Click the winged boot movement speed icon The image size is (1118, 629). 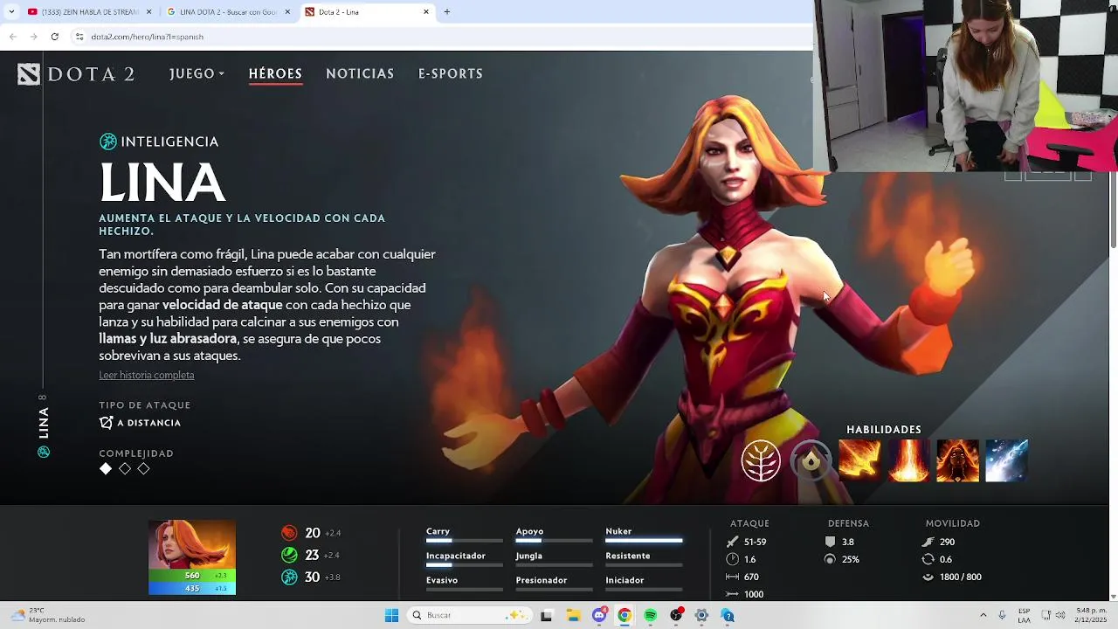coord(928,542)
